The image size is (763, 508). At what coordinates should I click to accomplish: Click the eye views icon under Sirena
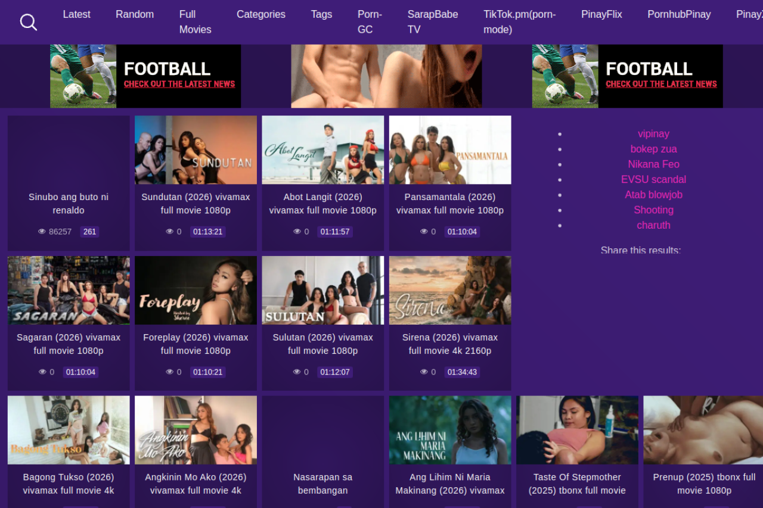click(424, 372)
